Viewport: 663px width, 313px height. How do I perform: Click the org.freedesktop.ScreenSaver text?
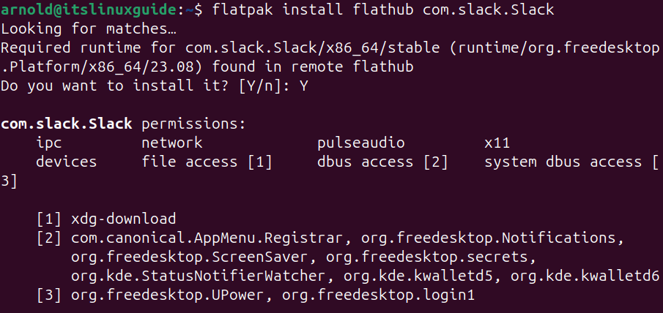coord(189,257)
